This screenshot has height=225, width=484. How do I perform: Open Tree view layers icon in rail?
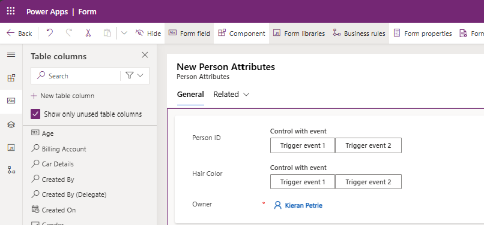click(x=11, y=124)
